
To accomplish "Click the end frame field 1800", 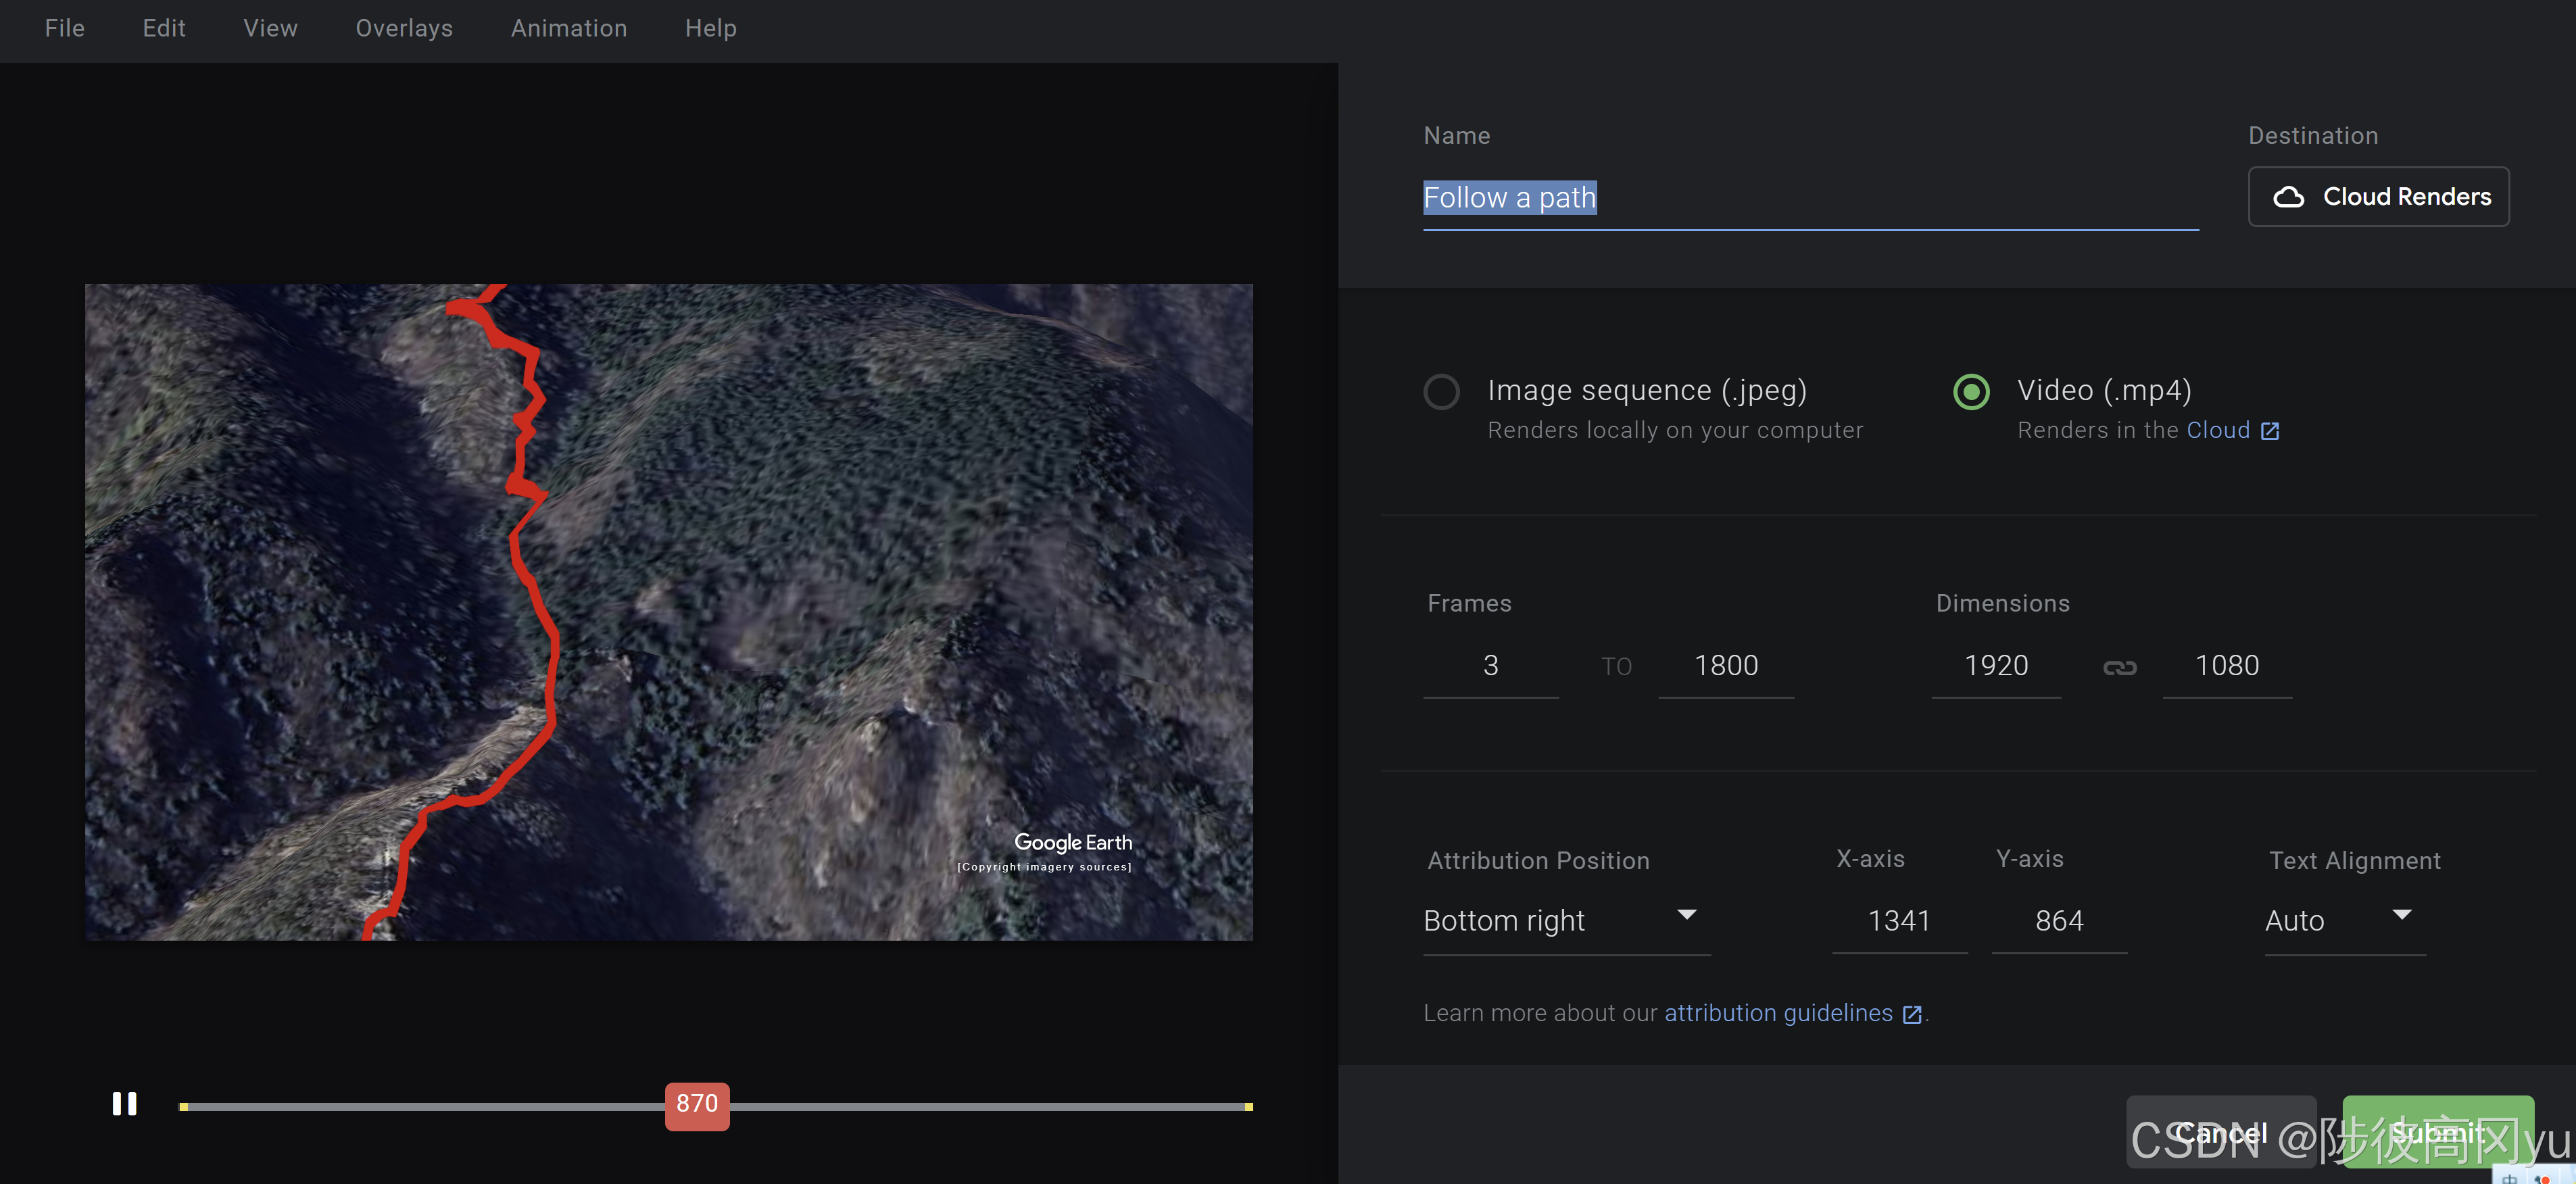I will (x=1725, y=666).
